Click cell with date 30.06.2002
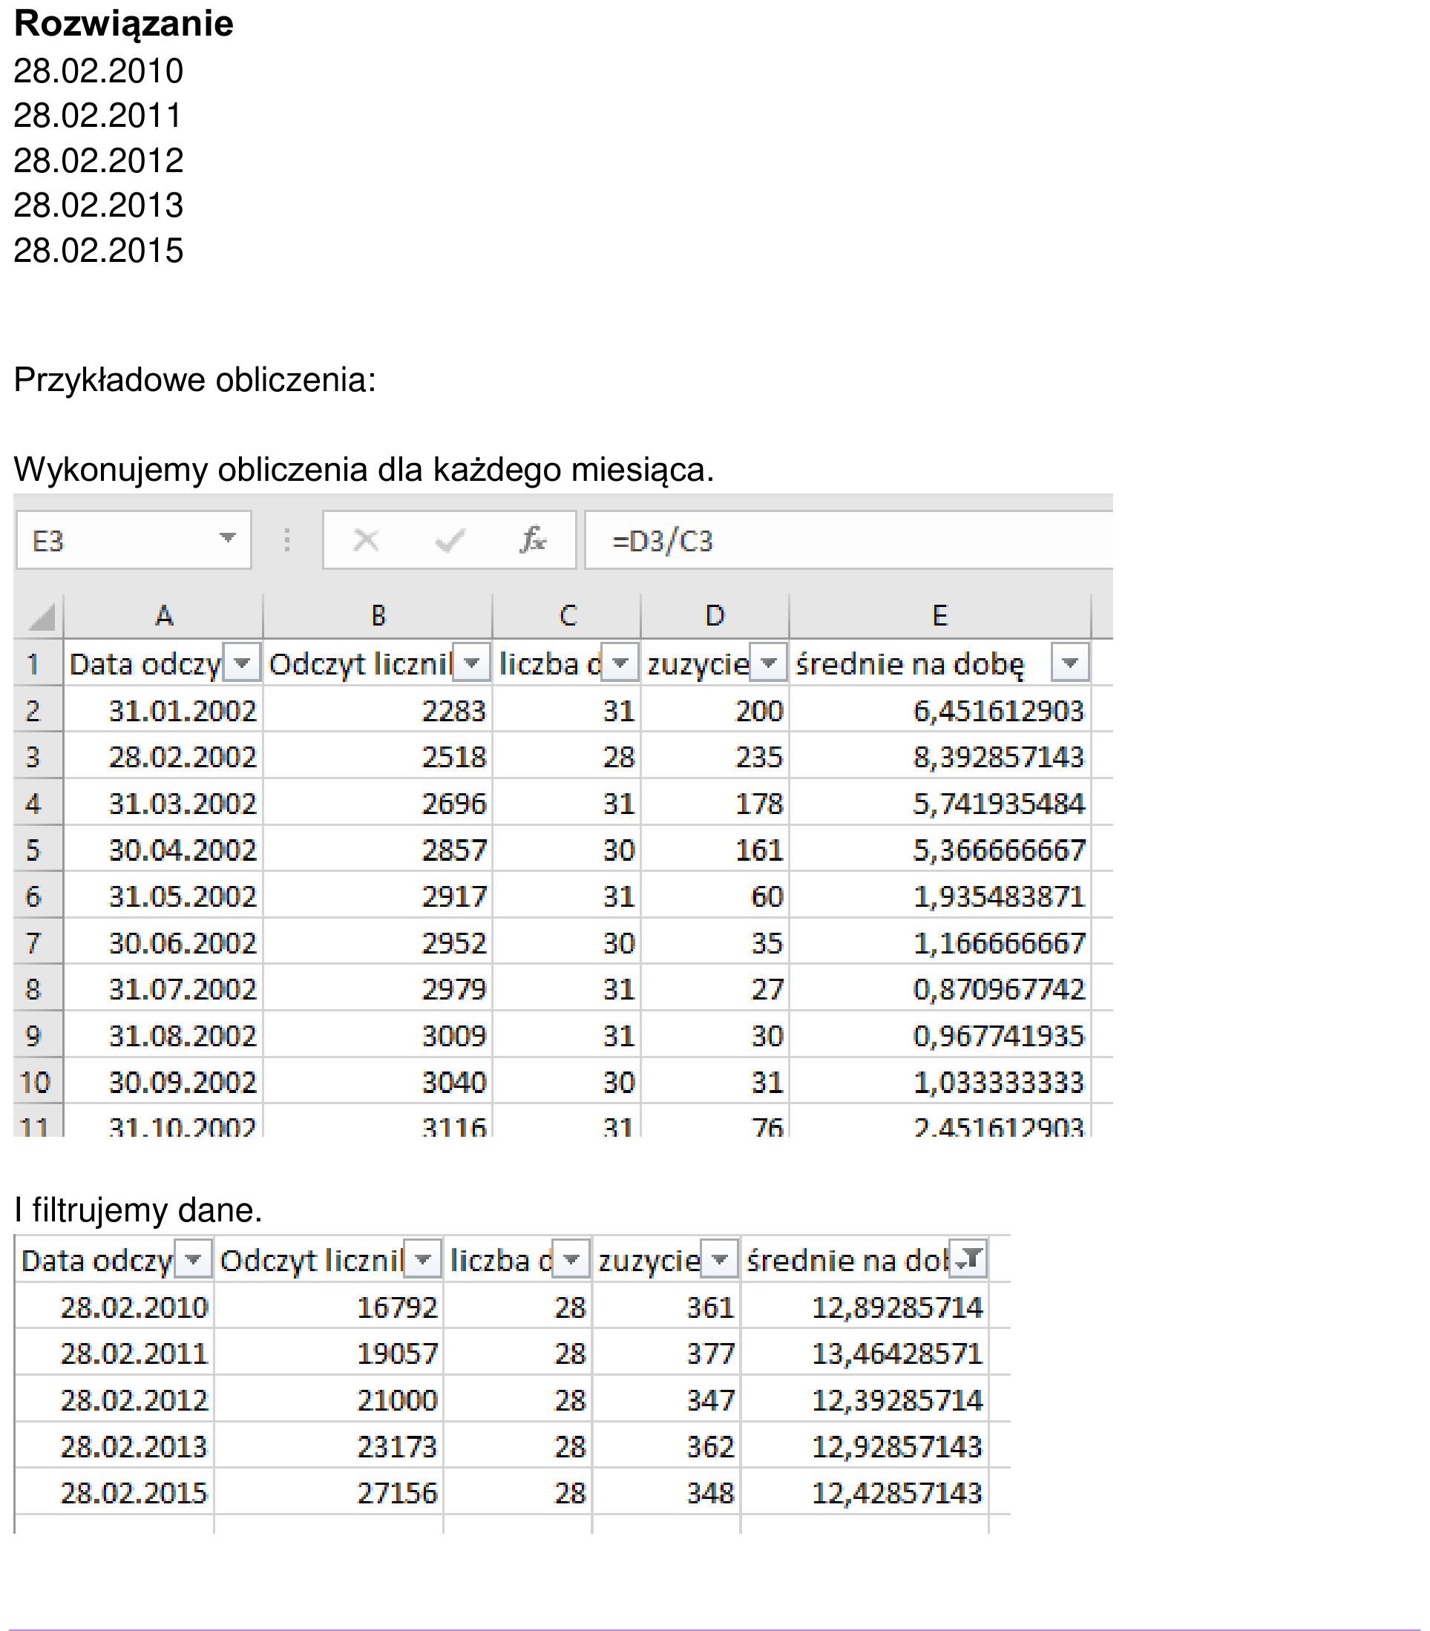Screen dimensions: 1430x1631 click(163, 942)
